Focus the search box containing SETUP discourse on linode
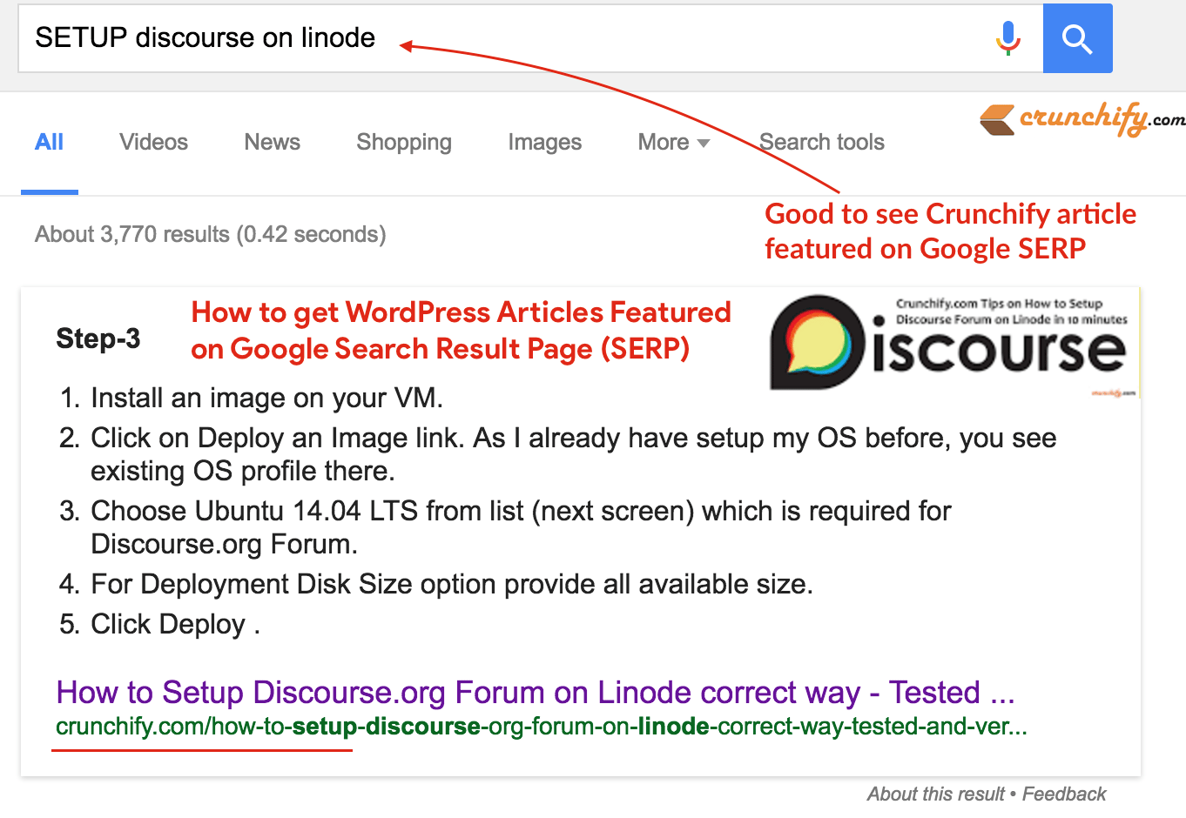 pyautogui.click(x=530, y=38)
